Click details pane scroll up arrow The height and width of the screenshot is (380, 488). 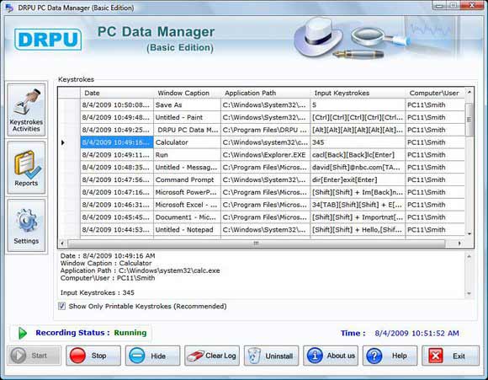[x=469, y=256]
